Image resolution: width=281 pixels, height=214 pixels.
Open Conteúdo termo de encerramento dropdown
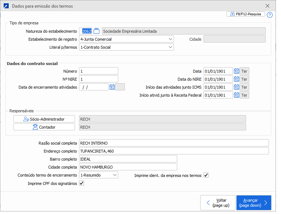pos(115,175)
